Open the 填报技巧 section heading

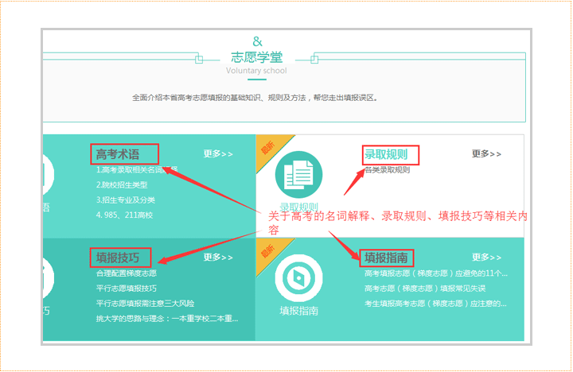118,258
